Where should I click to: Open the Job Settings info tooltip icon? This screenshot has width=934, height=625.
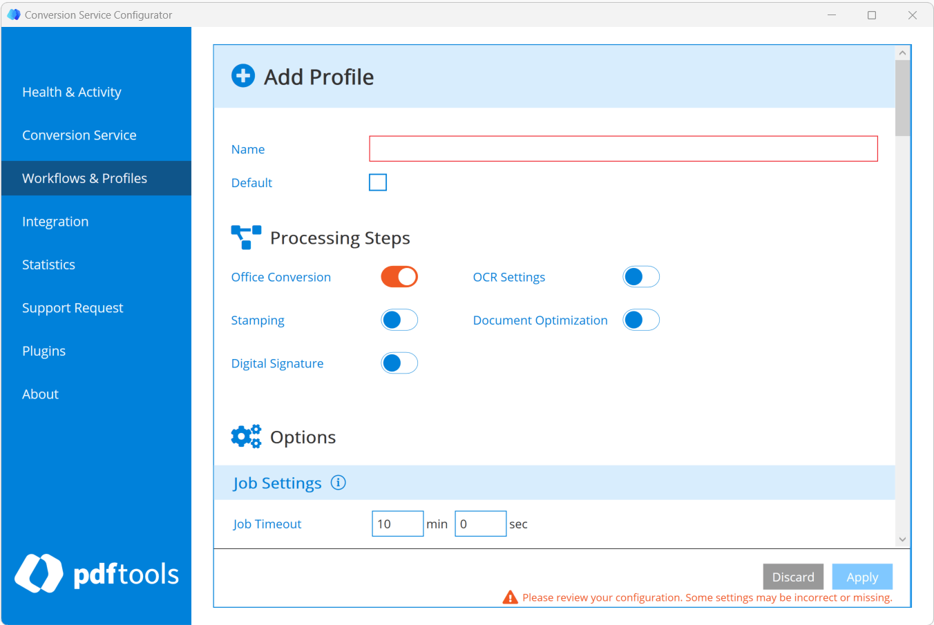coord(339,482)
